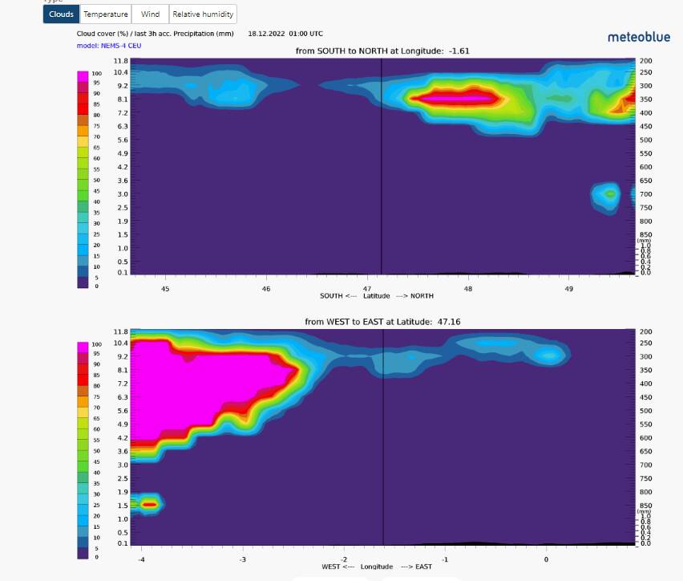Screen dimensions: 683x581
Task: Click the model NEMS-4 CEU text
Action: click(x=110, y=45)
